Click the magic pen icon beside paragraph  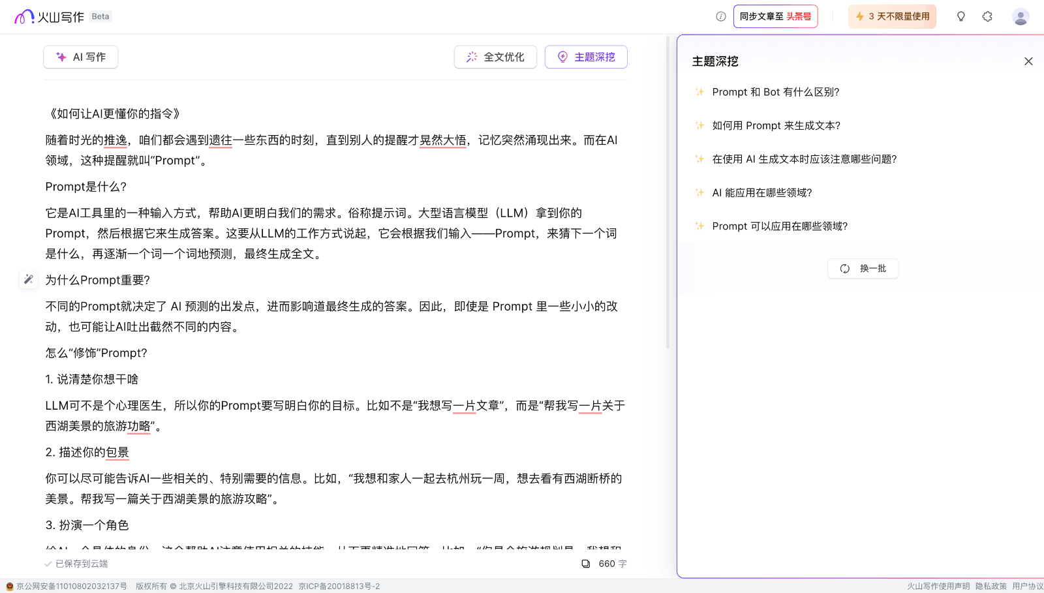[28, 279]
